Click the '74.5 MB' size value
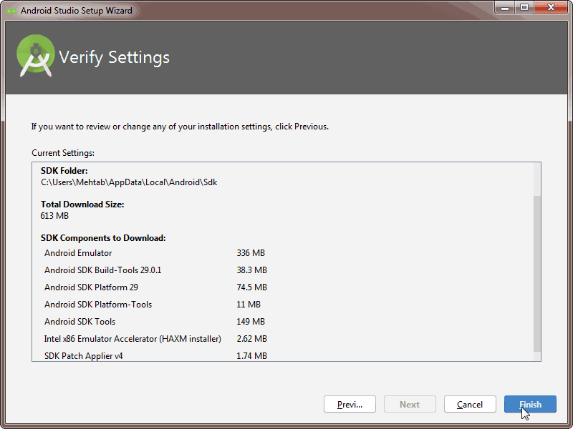This screenshot has height=429, width=573. coord(252,287)
